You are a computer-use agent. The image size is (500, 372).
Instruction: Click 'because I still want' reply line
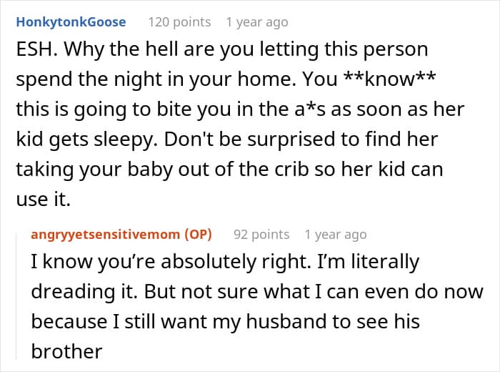point(119,321)
